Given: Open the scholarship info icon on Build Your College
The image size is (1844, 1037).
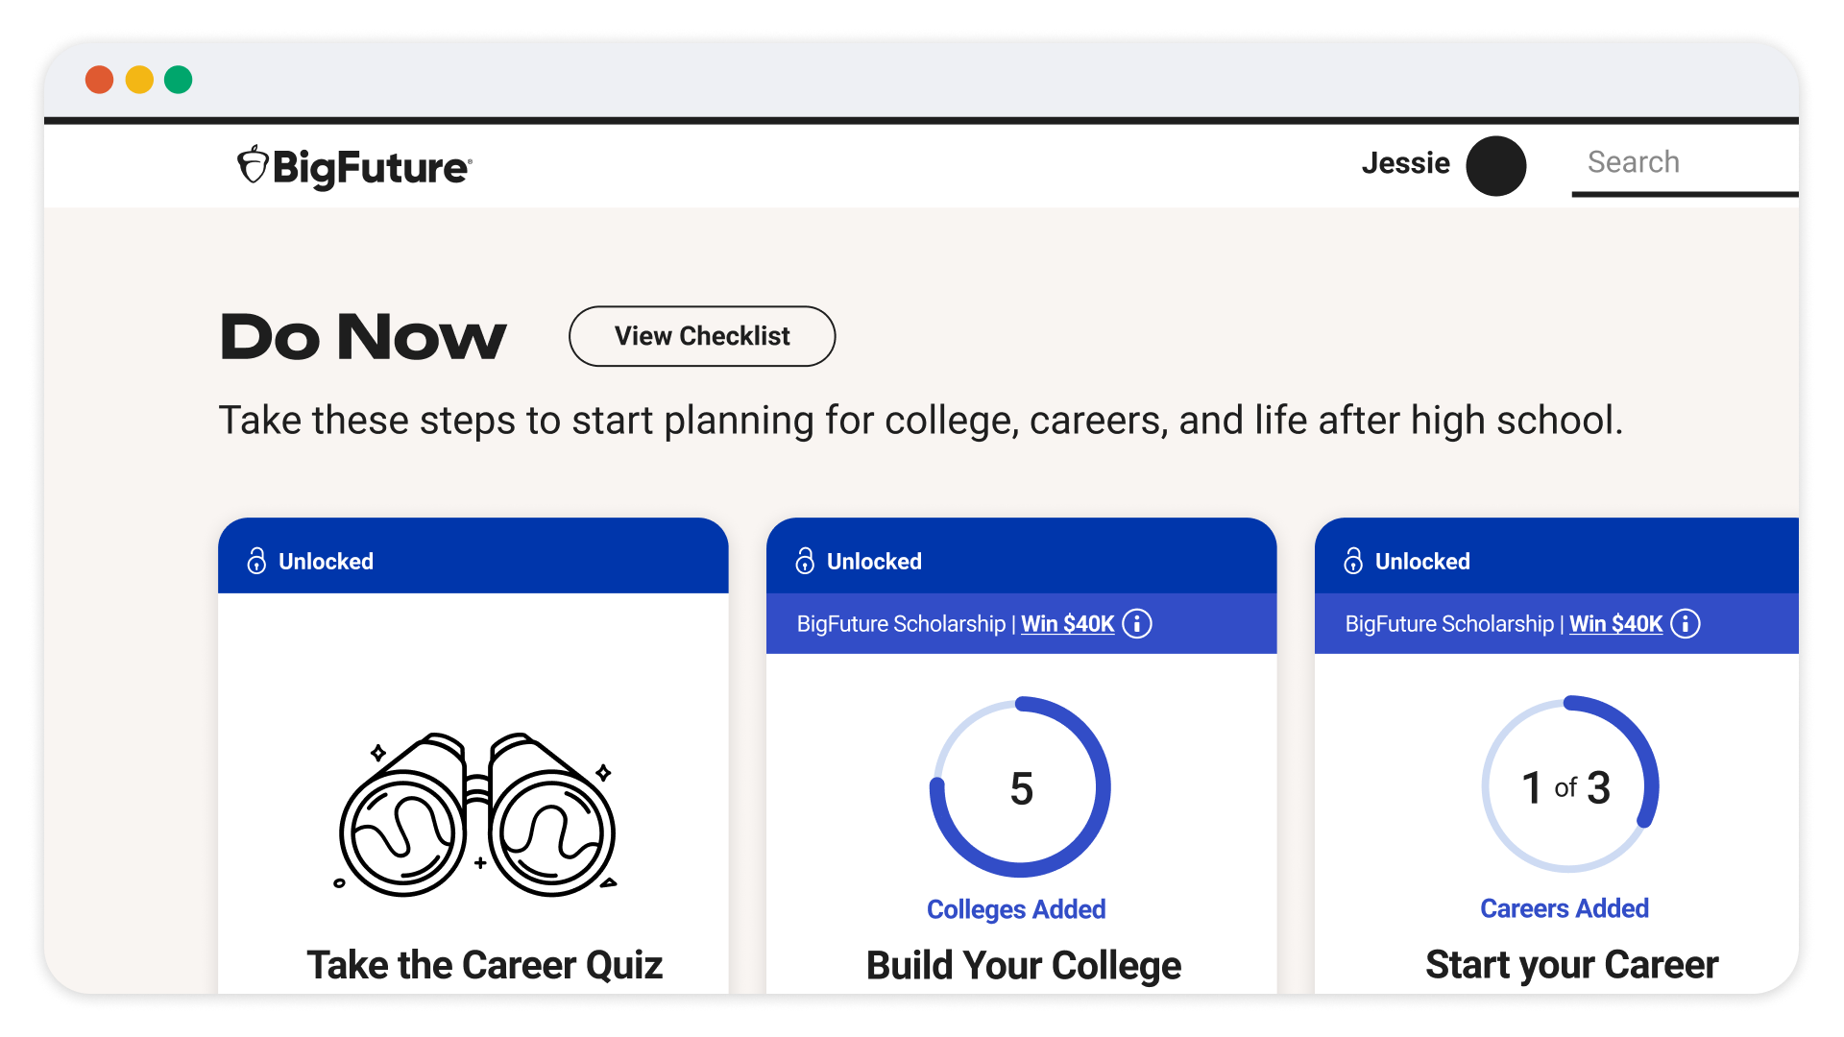Looking at the screenshot, I should tap(1137, 624).
